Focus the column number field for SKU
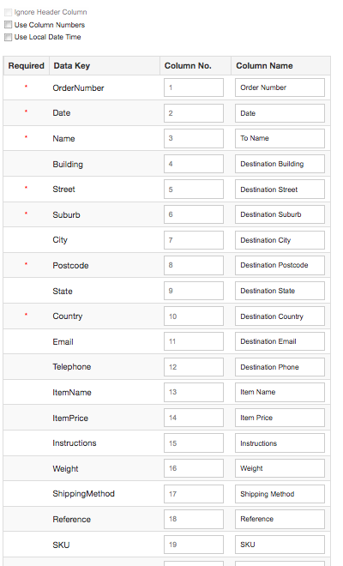 pyautogui.click(x=194, y=545)
